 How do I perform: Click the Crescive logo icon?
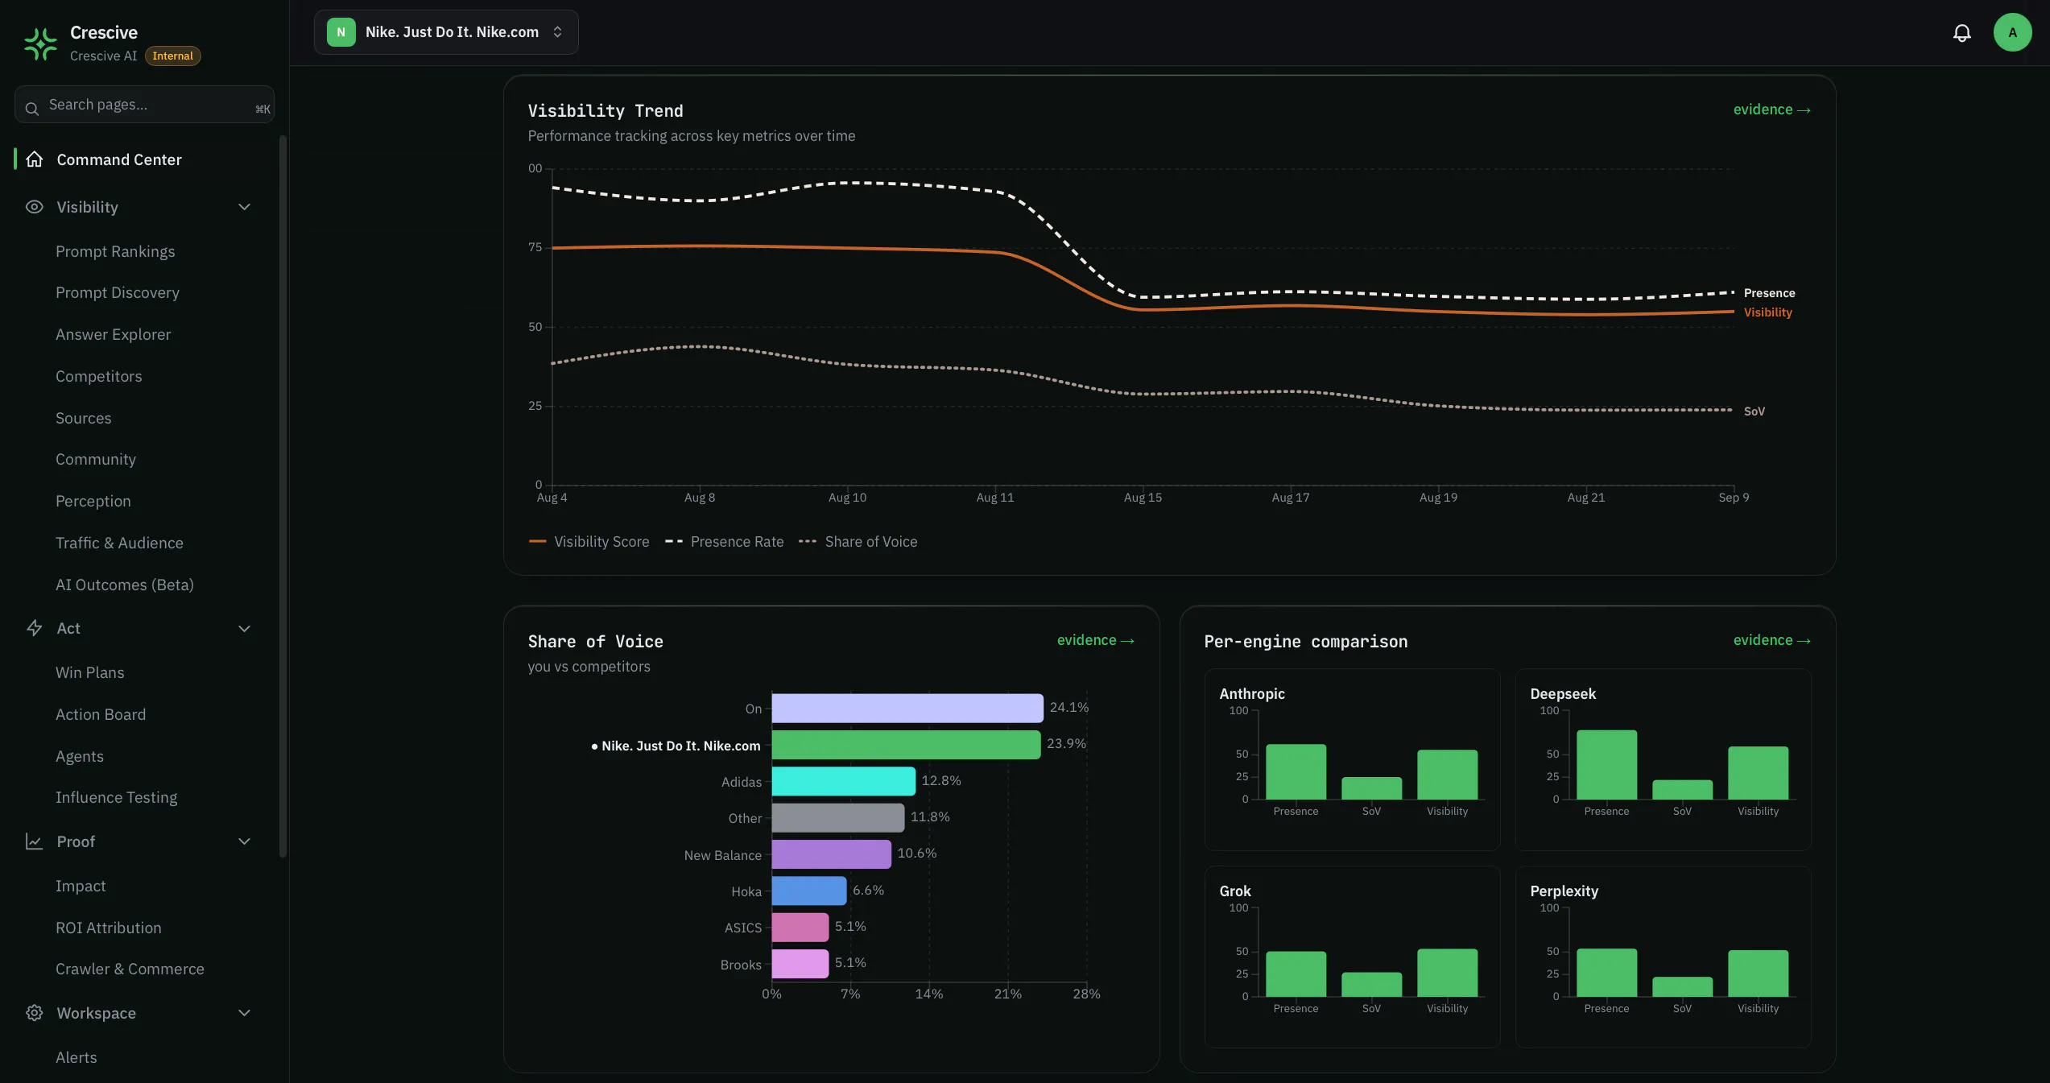coord(40,43)
